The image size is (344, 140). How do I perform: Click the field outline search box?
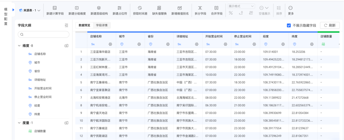click(43, 35)
